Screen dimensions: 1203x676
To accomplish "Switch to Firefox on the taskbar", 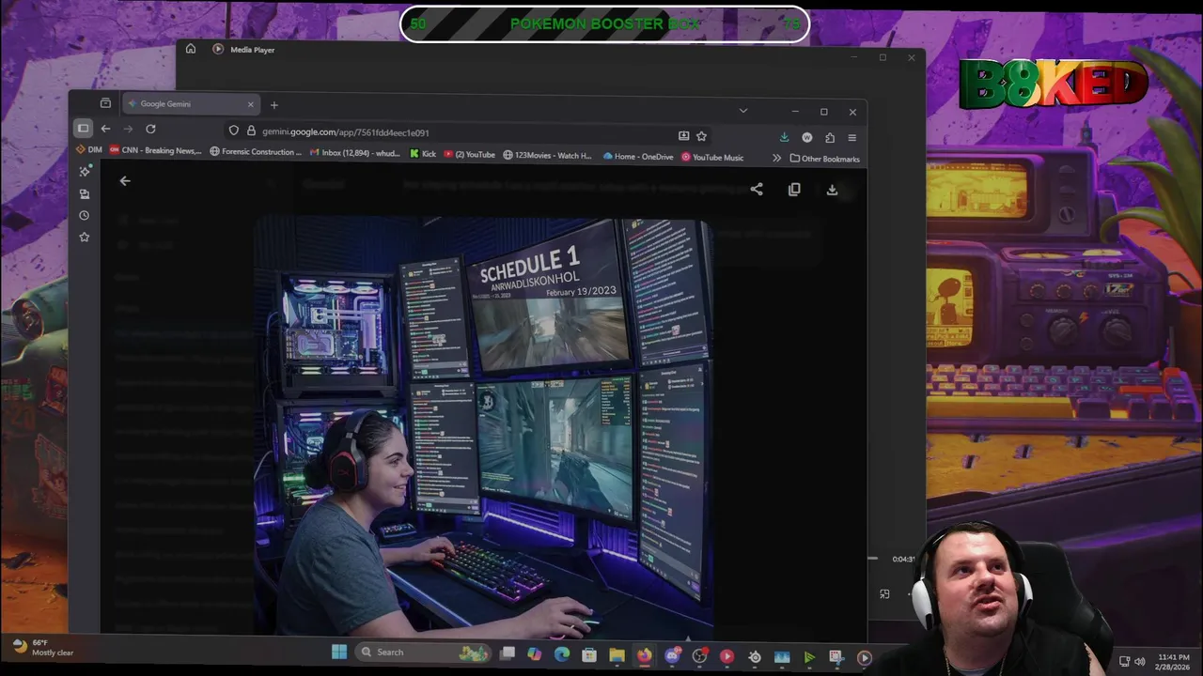I will click(x=645, y=655).
